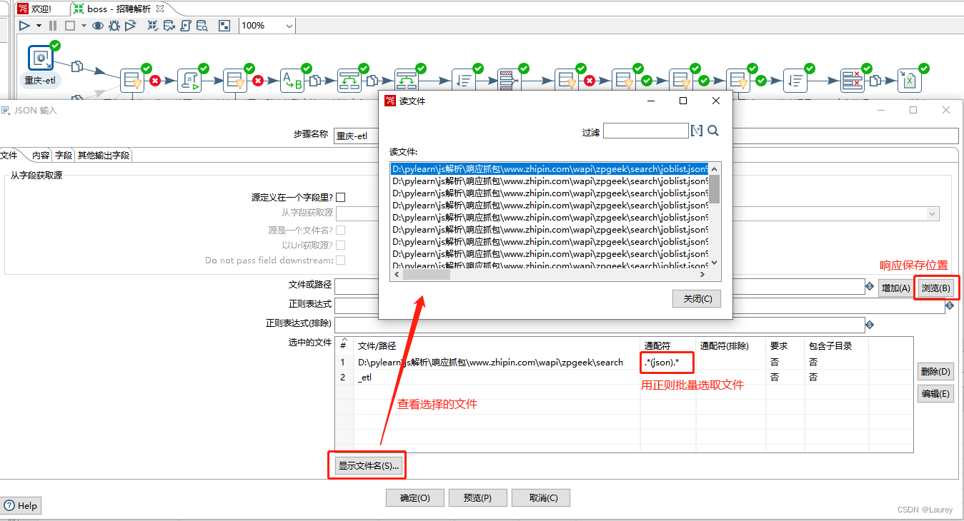This screenshot has height=521, width=964.
Task: Select the step with two red X rows
Action: coord(852,81)
